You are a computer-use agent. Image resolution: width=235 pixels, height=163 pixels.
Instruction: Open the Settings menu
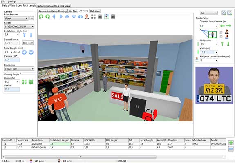[12, 2]
